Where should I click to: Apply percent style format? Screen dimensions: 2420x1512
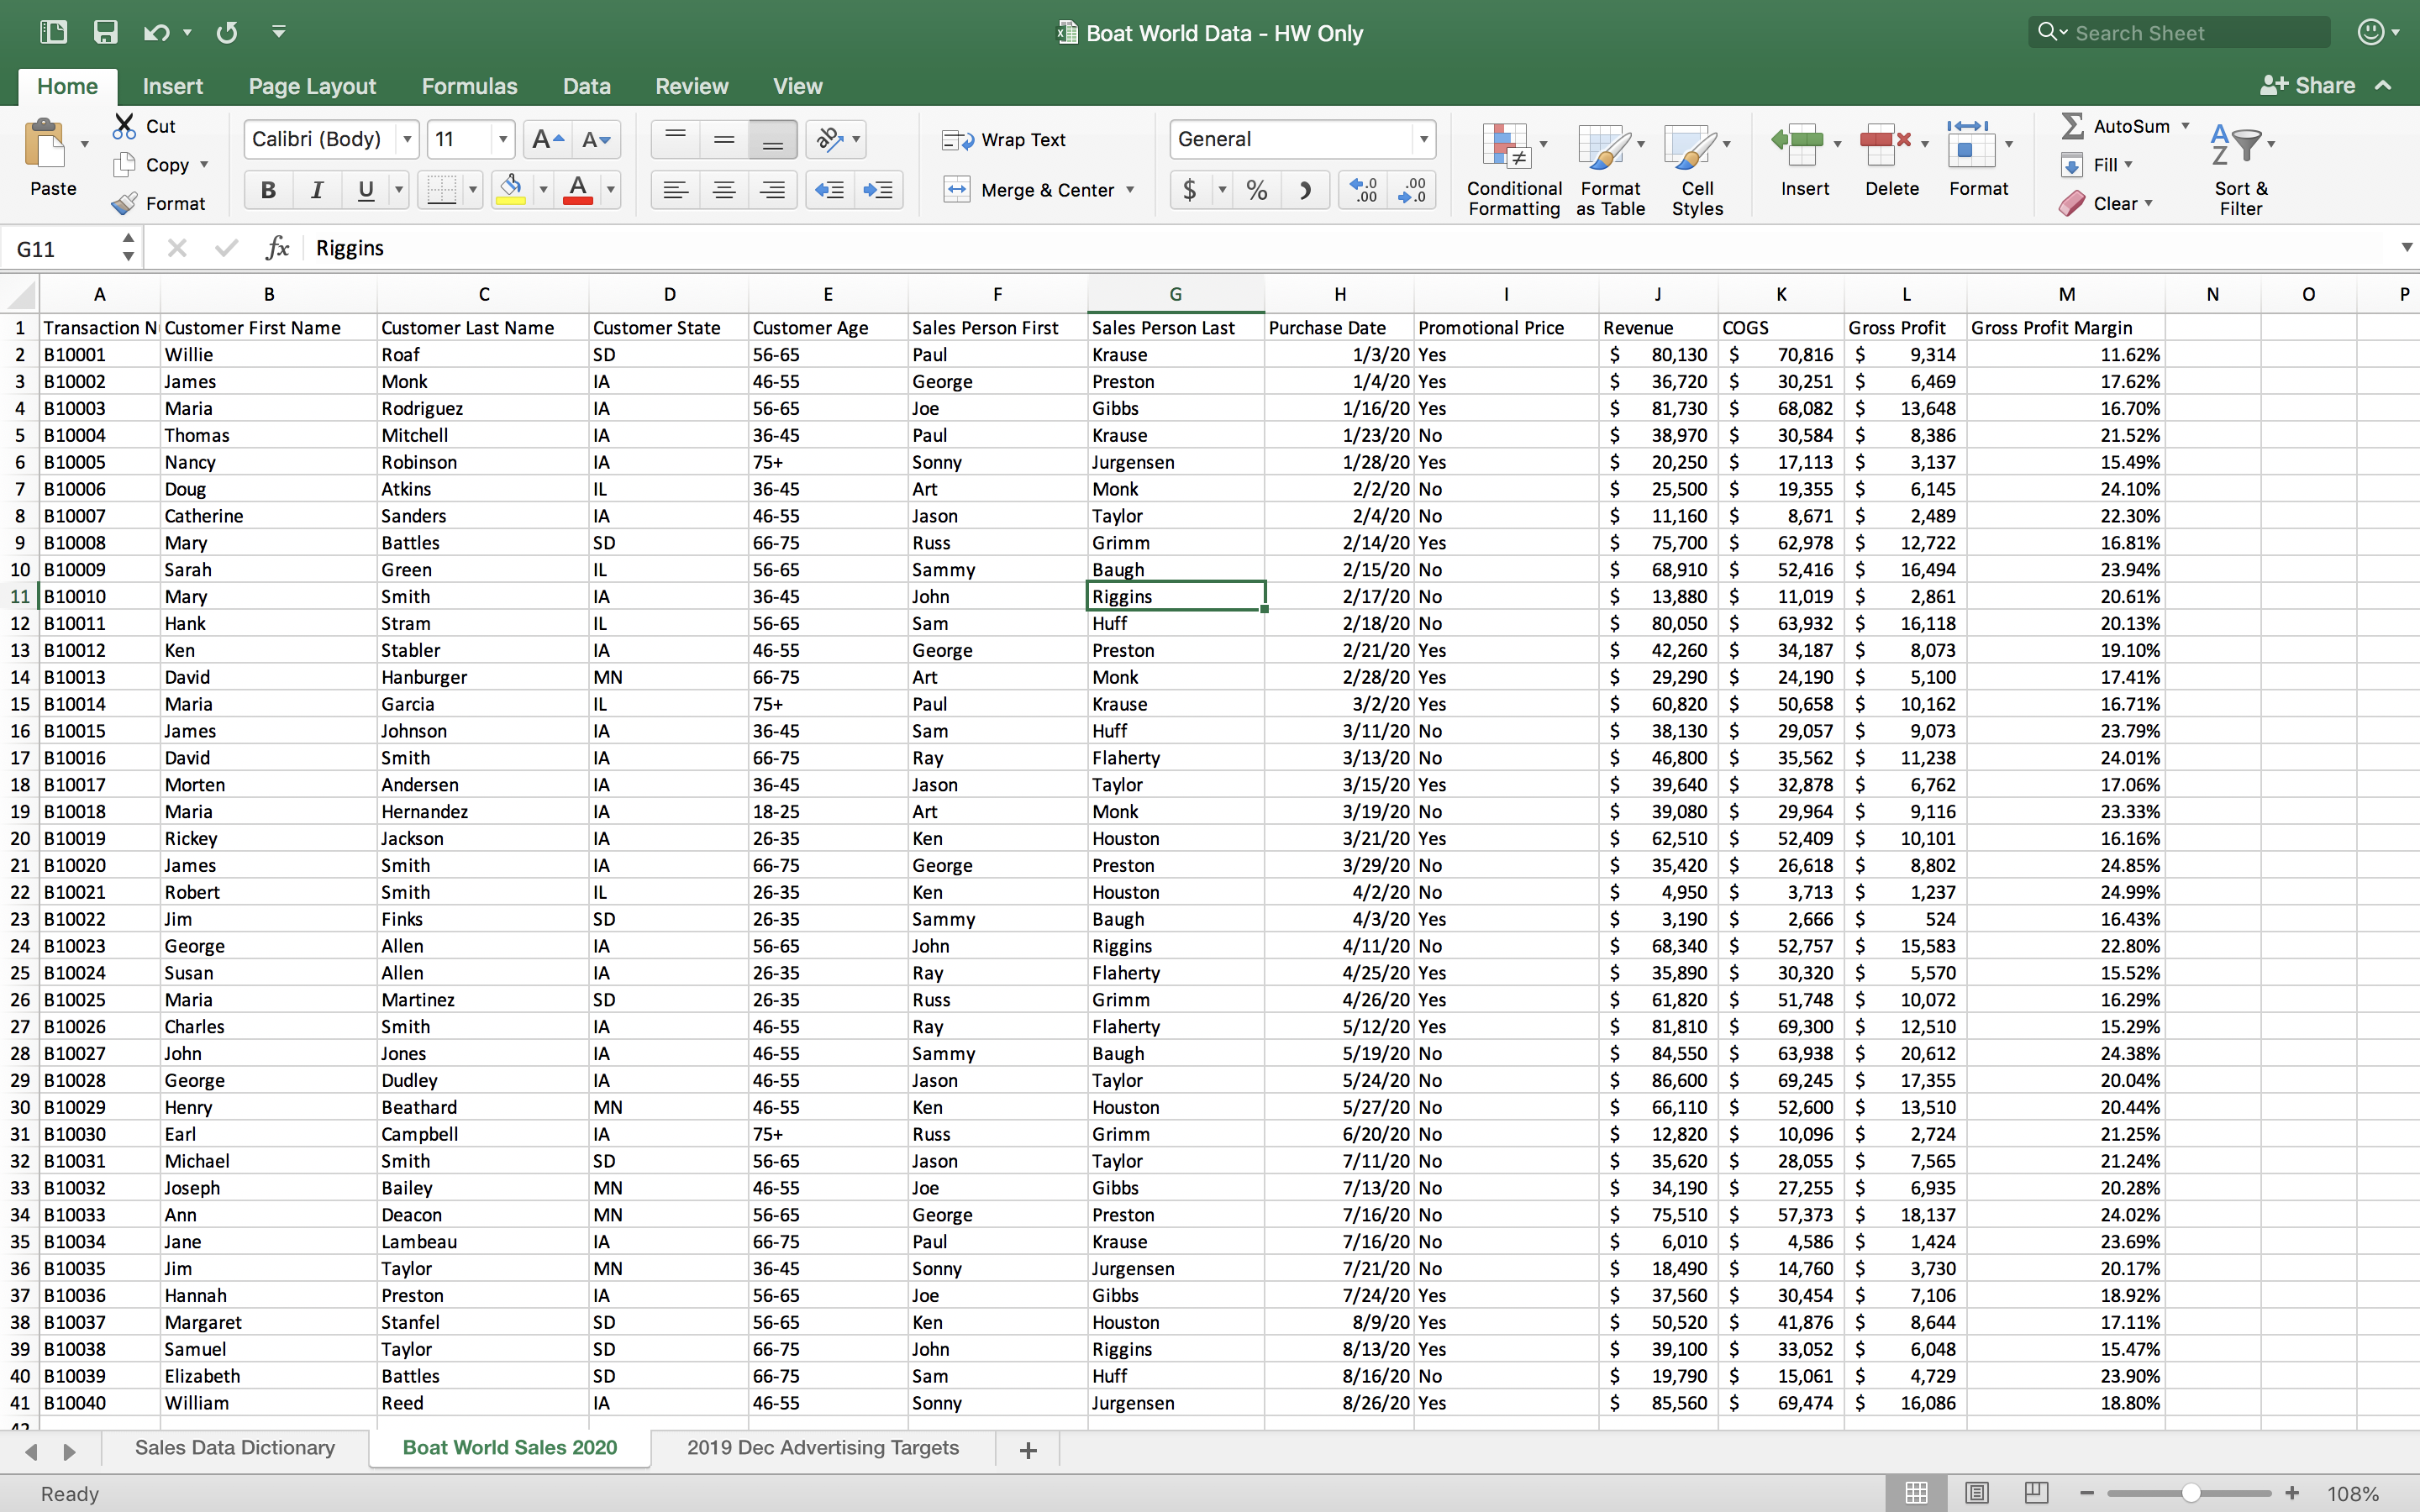point(1257,189)
